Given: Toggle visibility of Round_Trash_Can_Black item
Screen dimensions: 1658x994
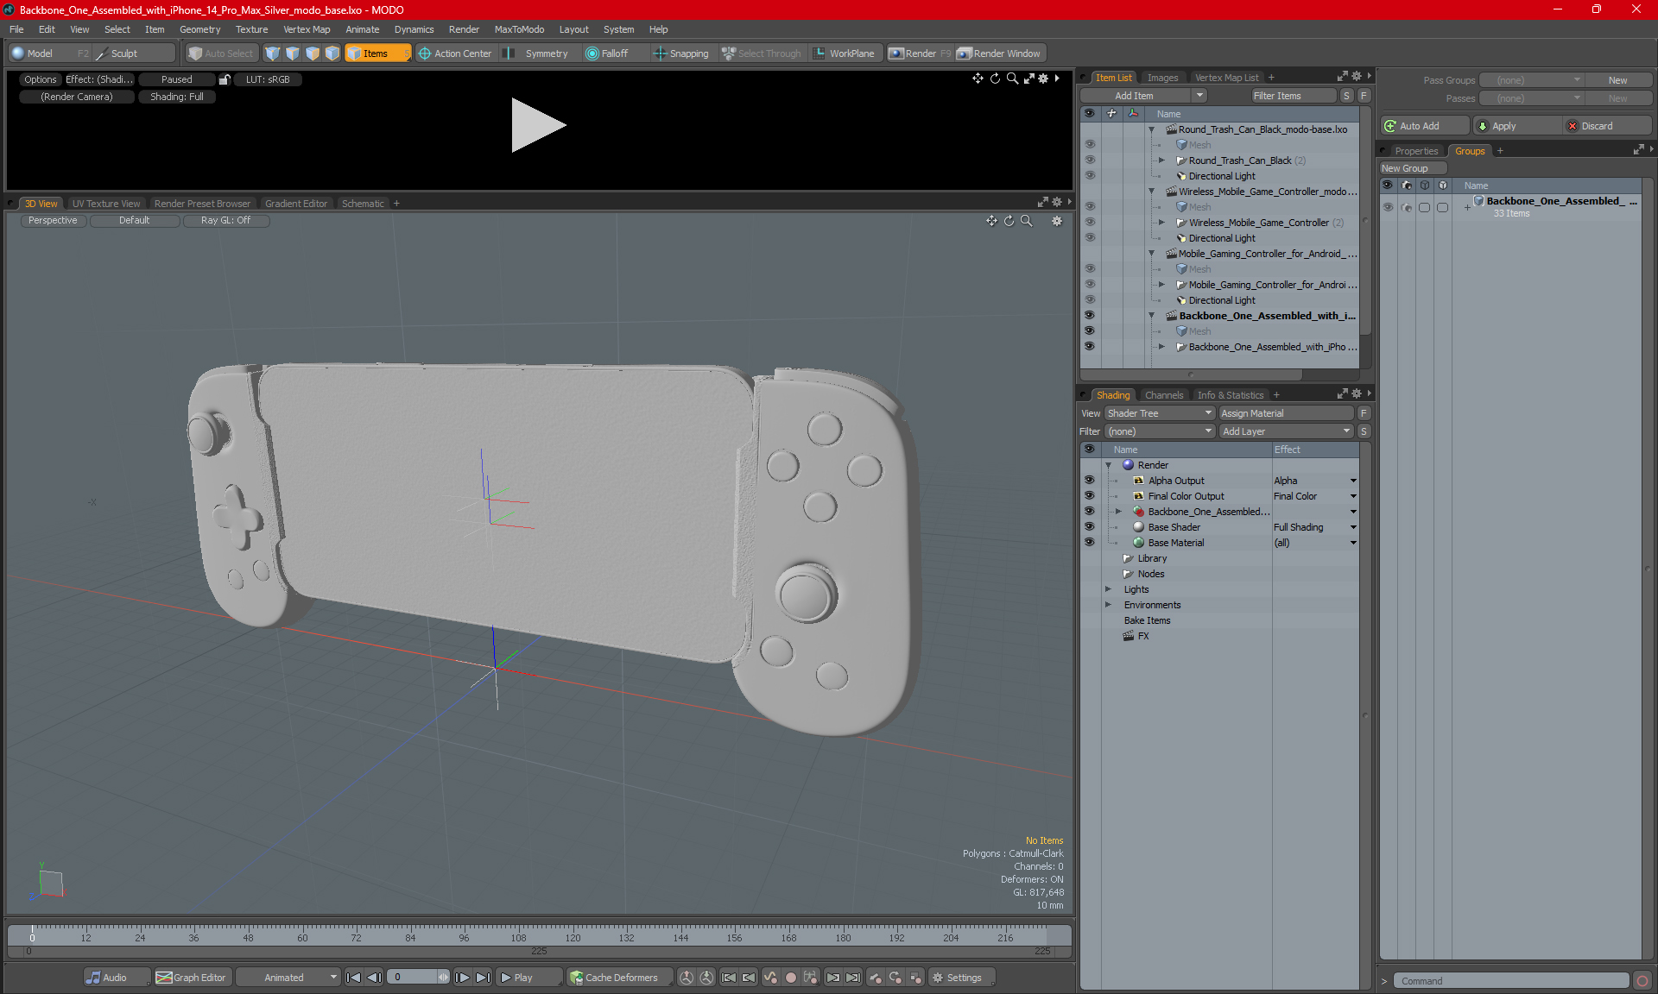Looking at the screenshot, I should [1090, 160].
